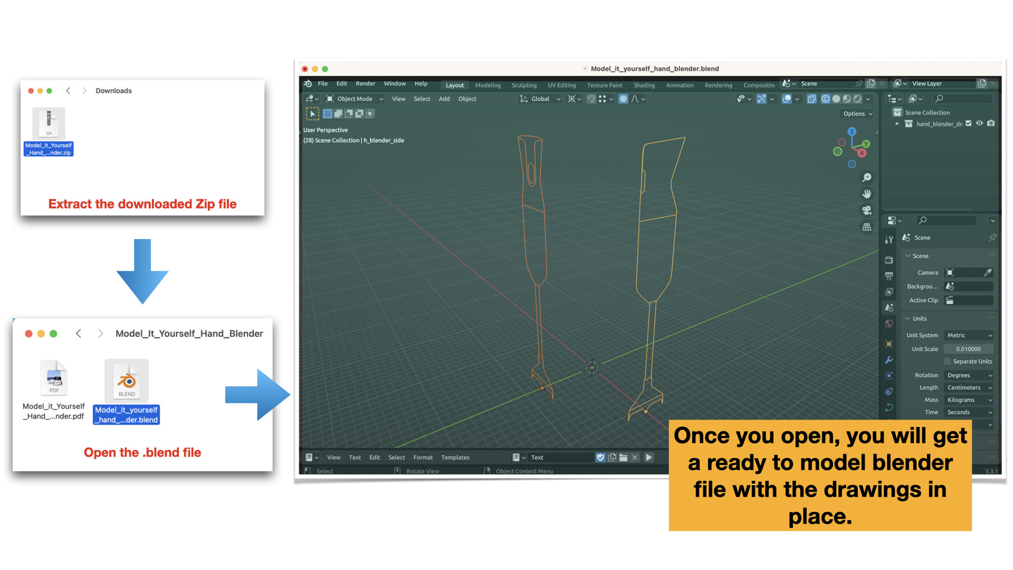Open the Object properties tab
1013x570 pixels.
coord(889,344)
